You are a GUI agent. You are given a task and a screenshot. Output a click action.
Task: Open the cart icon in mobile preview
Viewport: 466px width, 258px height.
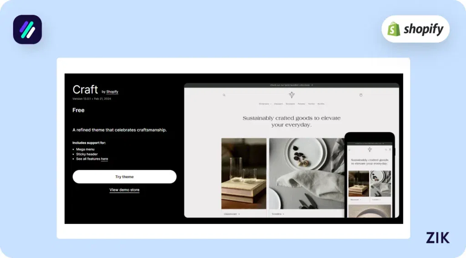390,150
